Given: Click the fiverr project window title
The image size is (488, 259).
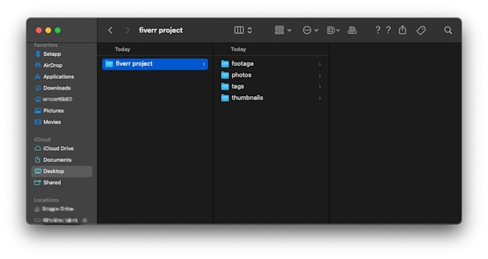Looking at the screenshot, I should point(161,30).
